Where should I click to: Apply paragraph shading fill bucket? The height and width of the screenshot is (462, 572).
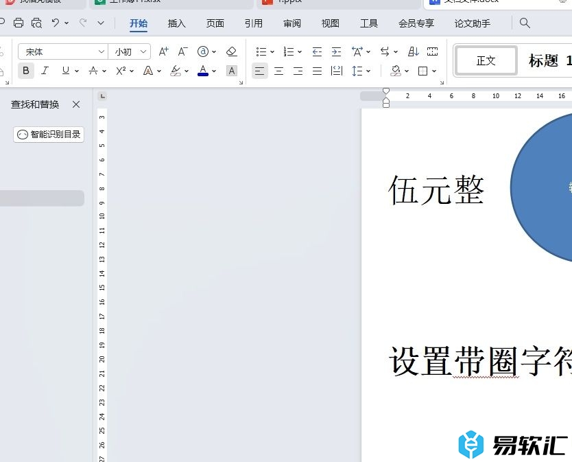click(x=396, y=71)
